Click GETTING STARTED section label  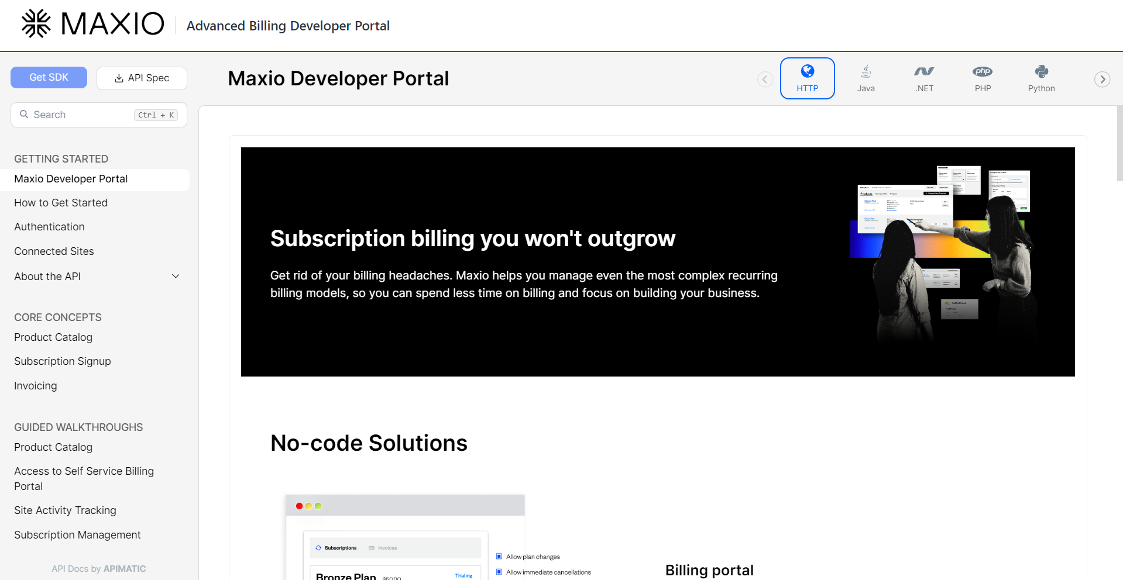click(x=61, y=159)
